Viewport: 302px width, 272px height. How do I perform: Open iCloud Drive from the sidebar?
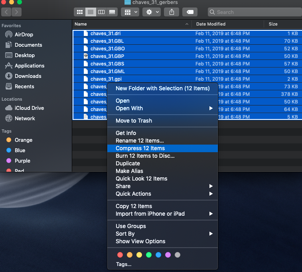(x=29, y=108)
